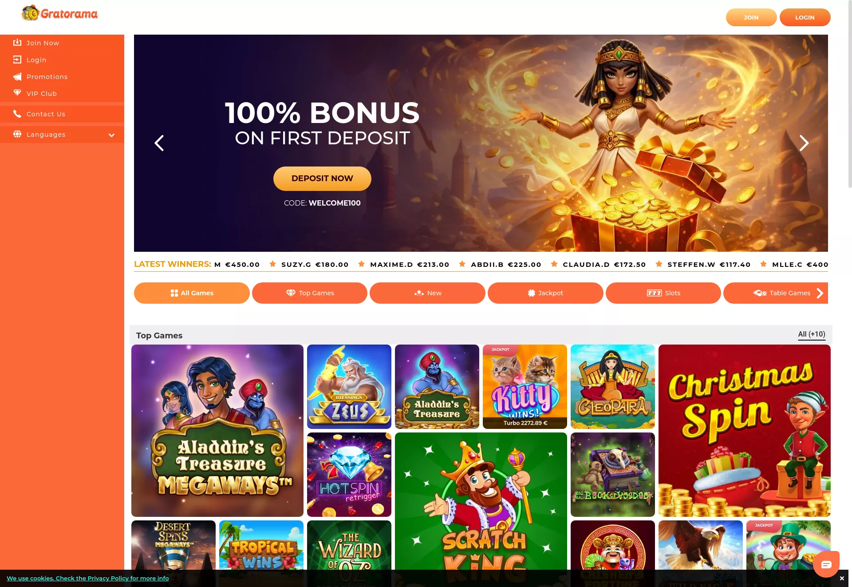Dismiss the cookie notice with the X

click(842, 578)
